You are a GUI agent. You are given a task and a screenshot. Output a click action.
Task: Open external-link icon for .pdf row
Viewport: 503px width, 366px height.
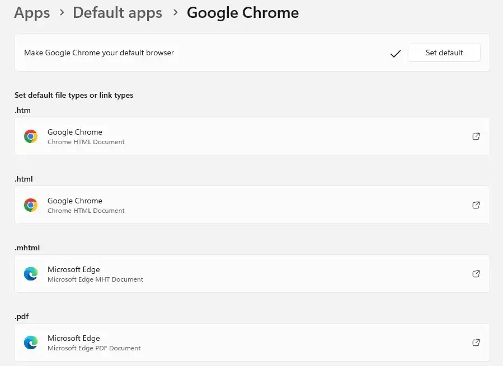click(476, 343)
